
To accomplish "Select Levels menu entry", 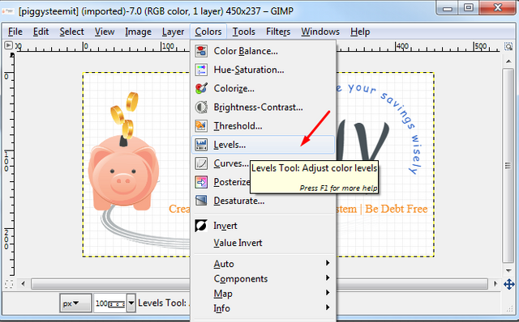I will [264, 145].
